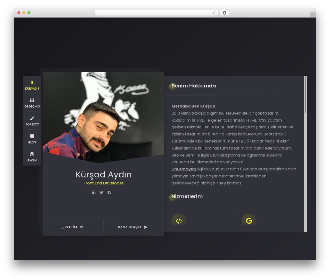Click the Merhaba Ben Kürşad. greeting
Screen dimensions: 330x280
click(194, 106)
